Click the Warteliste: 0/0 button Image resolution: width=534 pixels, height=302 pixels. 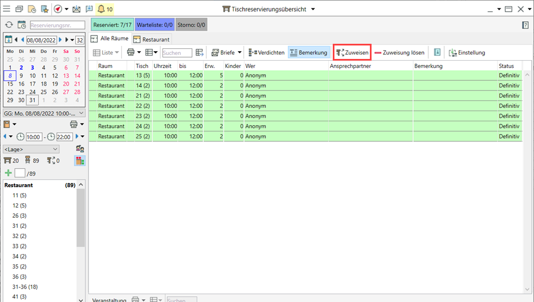tap(154, 25)
